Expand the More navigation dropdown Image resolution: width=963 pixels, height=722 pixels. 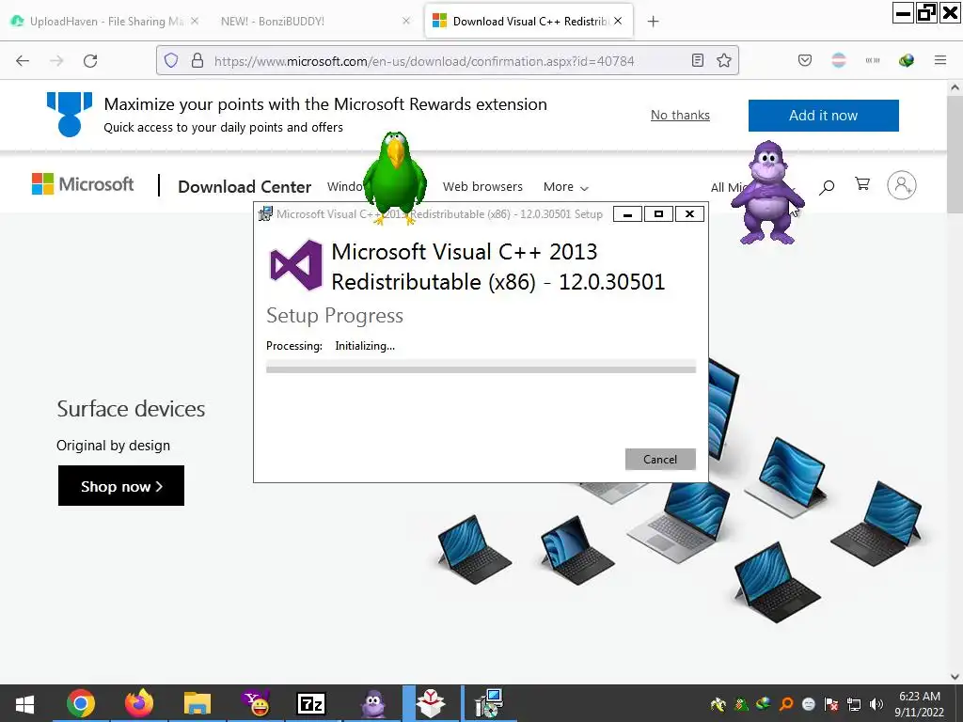click(x=565, y=187)
